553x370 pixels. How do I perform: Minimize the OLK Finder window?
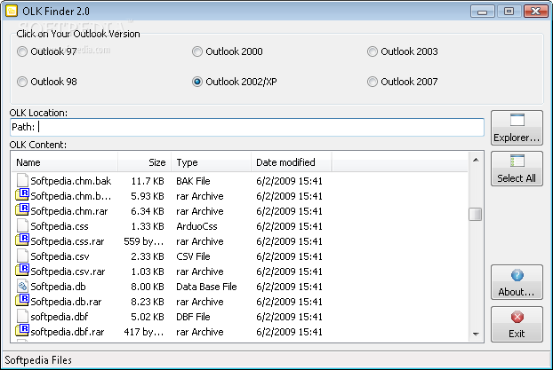click(x=482, y=12)
